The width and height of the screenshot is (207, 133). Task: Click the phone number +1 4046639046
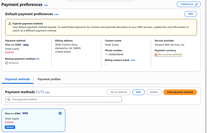click(x=114, y=54)
